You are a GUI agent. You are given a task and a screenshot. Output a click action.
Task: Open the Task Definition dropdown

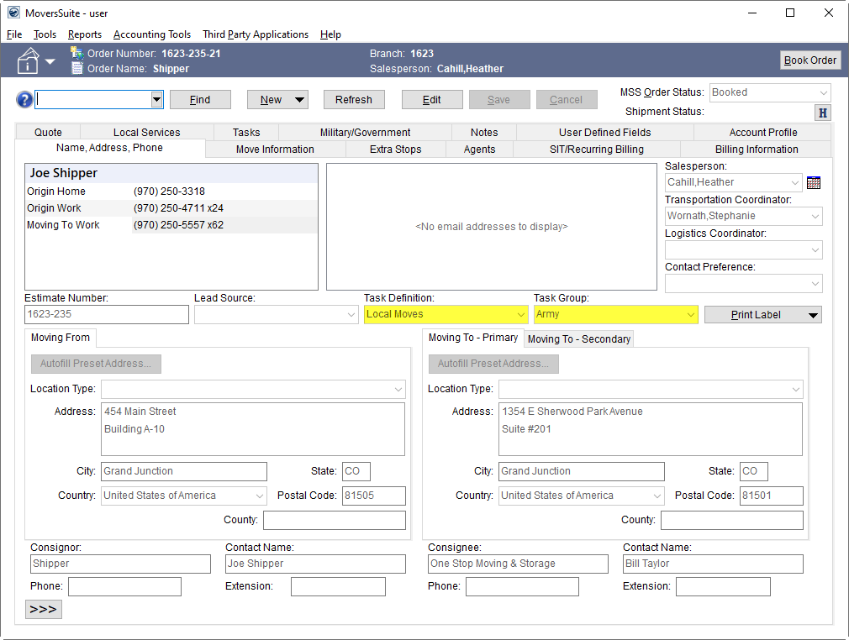520,314
